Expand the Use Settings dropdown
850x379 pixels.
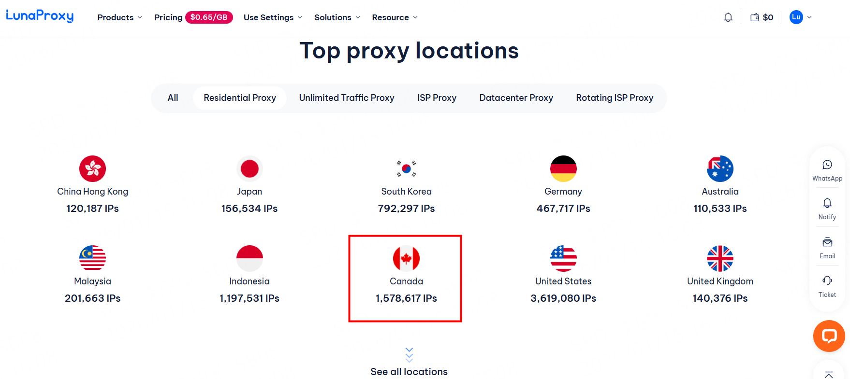click(273, 17)
